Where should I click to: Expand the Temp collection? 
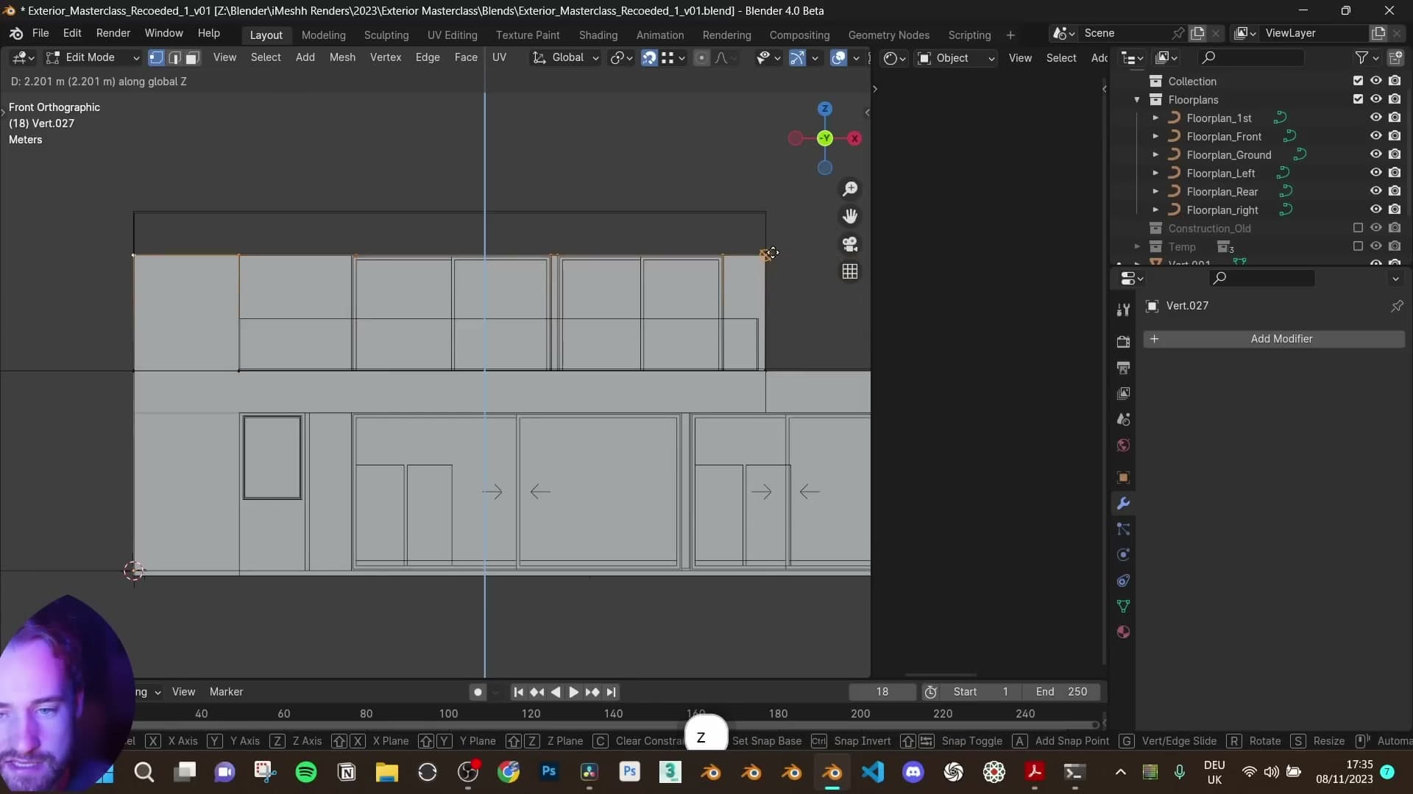coord(1137,246)
